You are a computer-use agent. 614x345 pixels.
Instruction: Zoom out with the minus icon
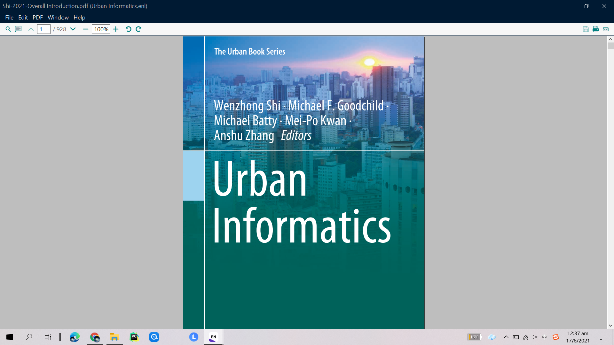coord(85,29)
